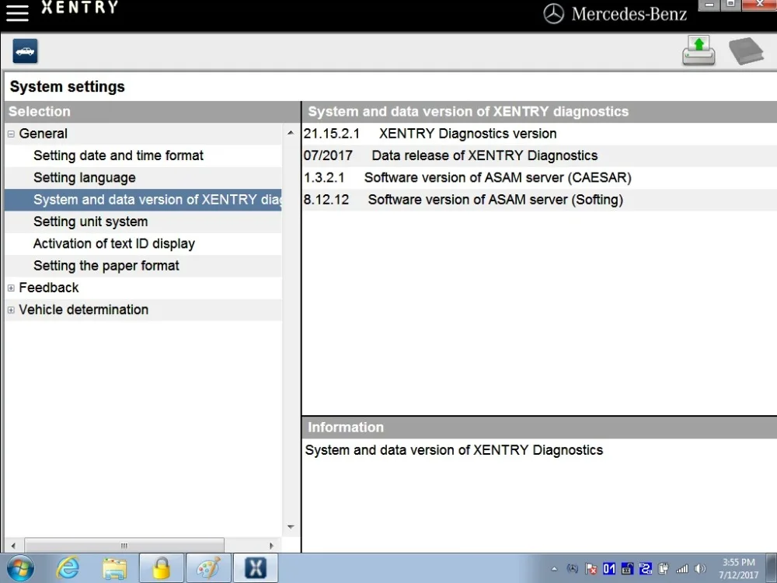Select Setting language
Viewport: 777px width, 583px height.
click(x=85, y=177)
